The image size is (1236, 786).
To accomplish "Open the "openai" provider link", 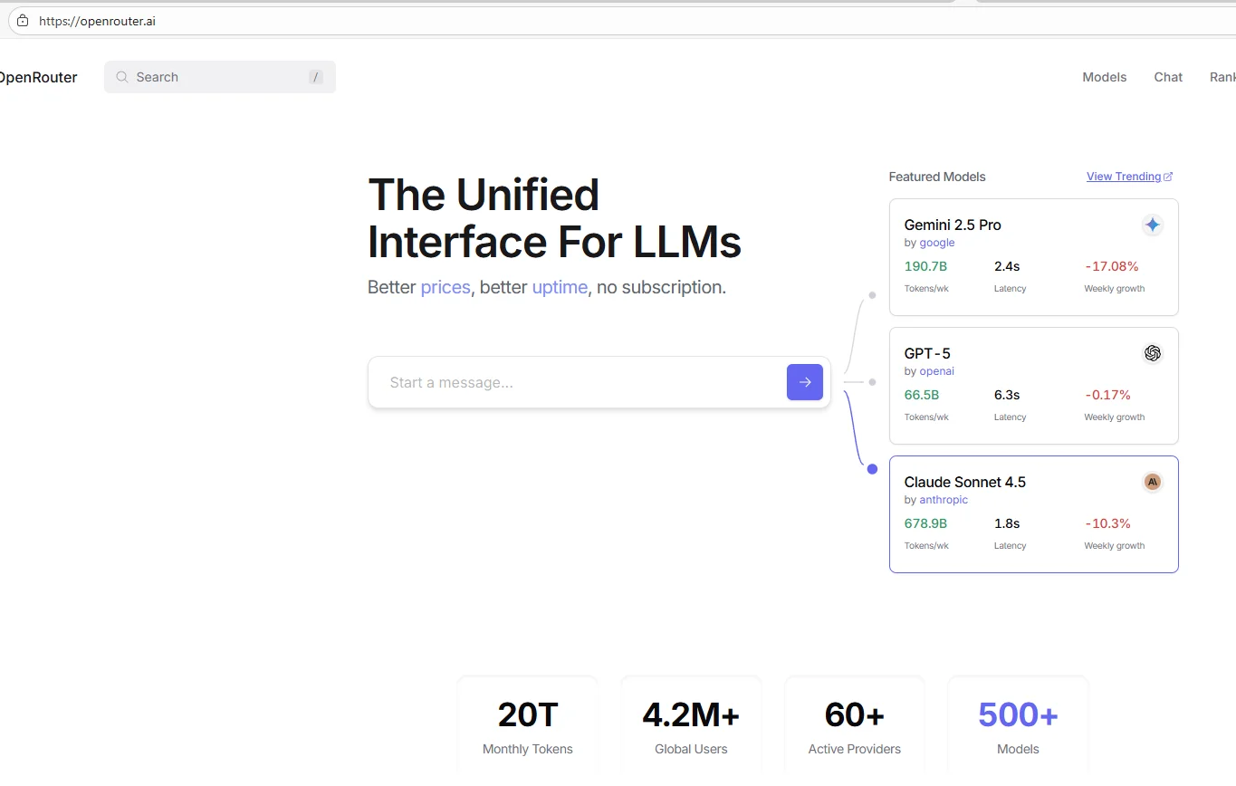I will click(x=937, y=371).
